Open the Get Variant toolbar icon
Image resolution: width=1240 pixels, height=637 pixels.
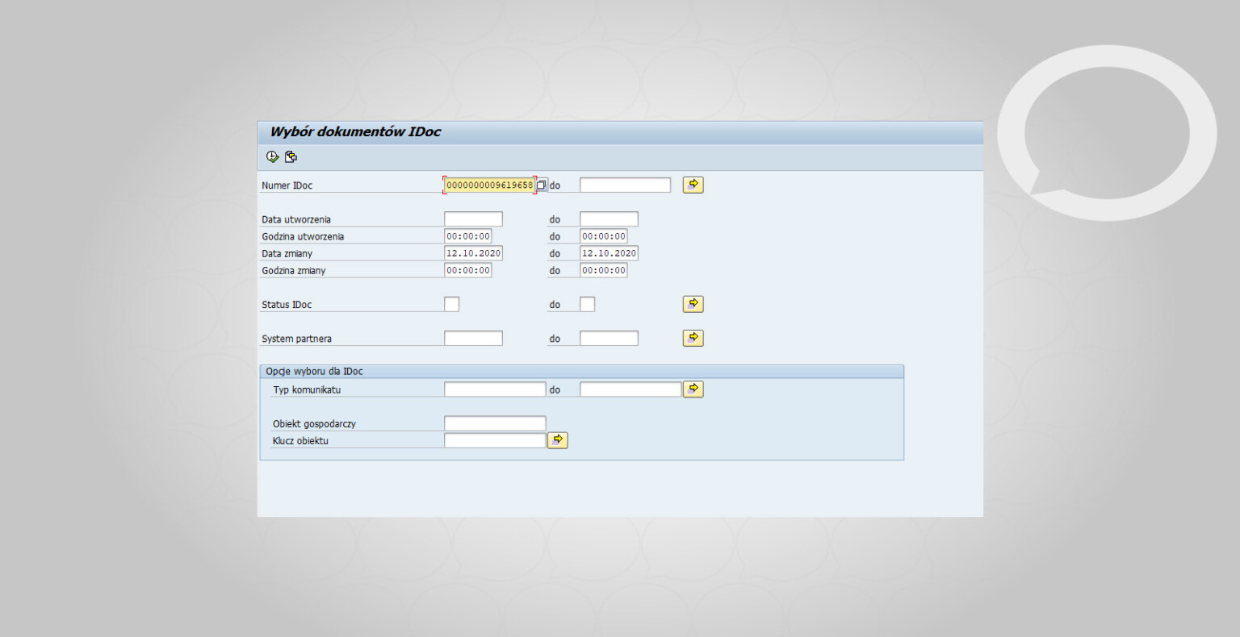click(x=291, y=156)
